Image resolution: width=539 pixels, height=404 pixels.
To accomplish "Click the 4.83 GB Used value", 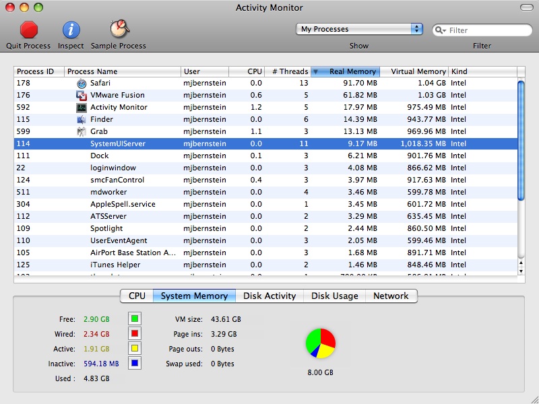I will [96, 378].
